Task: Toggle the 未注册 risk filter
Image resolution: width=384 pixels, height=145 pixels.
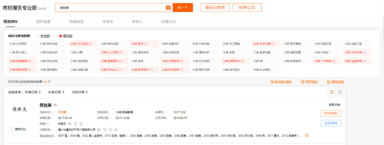Action: (38, 36)
